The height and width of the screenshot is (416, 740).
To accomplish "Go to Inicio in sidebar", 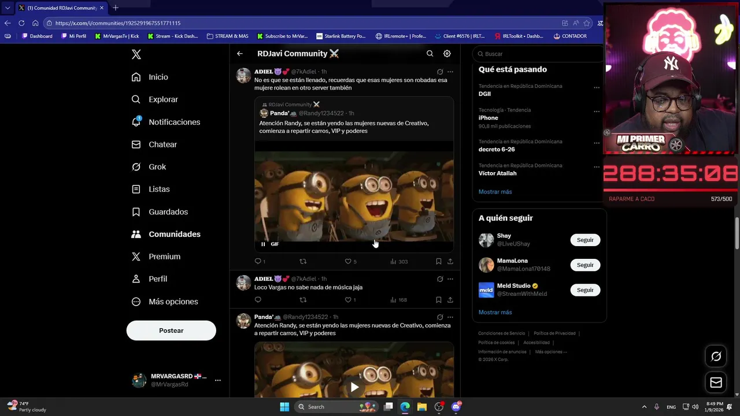I will click(150, 77).
